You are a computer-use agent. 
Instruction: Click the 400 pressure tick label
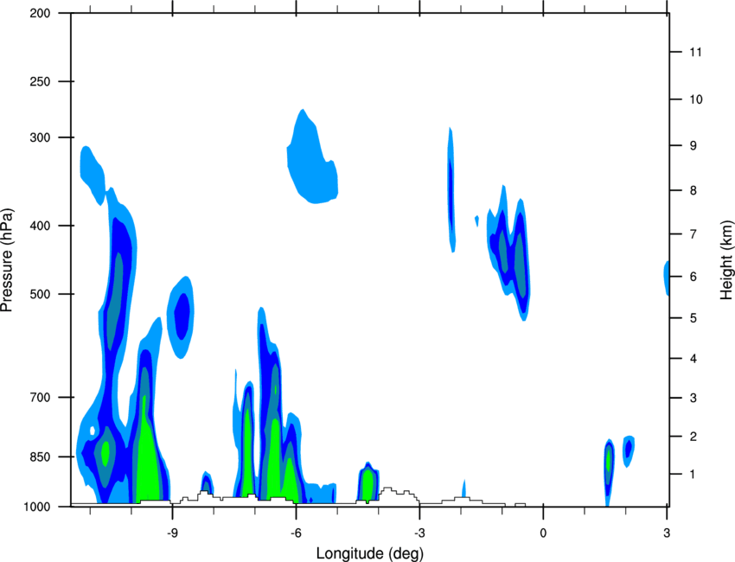(x=40, y=226)
